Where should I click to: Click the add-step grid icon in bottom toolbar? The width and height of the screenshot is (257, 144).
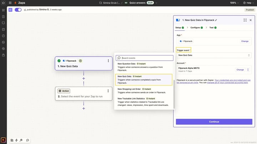(x=12, y=140)
